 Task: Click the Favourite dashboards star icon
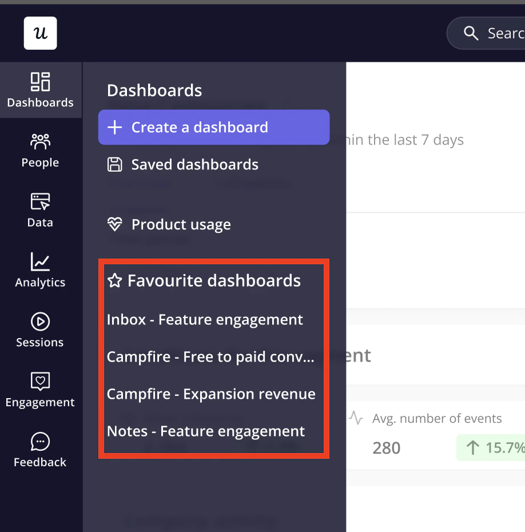114,281
